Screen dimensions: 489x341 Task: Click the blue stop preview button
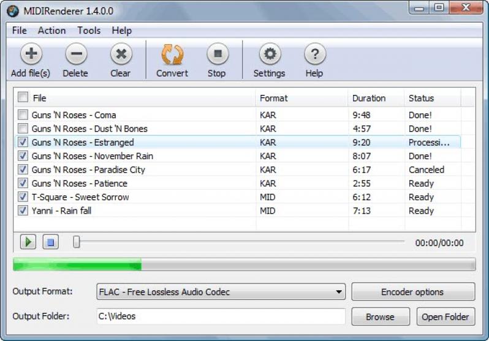coord(50,242)
